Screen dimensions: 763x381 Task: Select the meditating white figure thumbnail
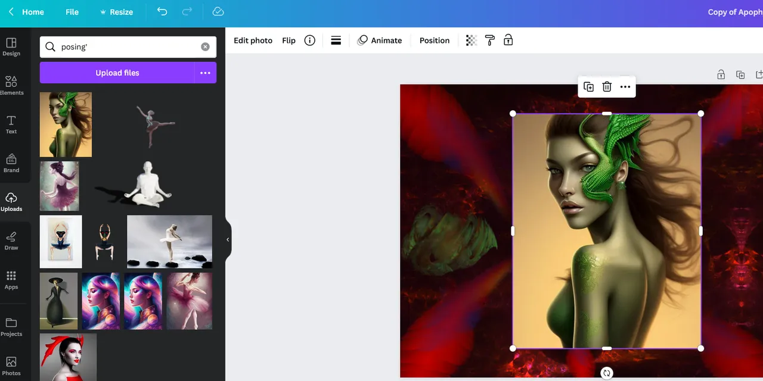[145, 185]
